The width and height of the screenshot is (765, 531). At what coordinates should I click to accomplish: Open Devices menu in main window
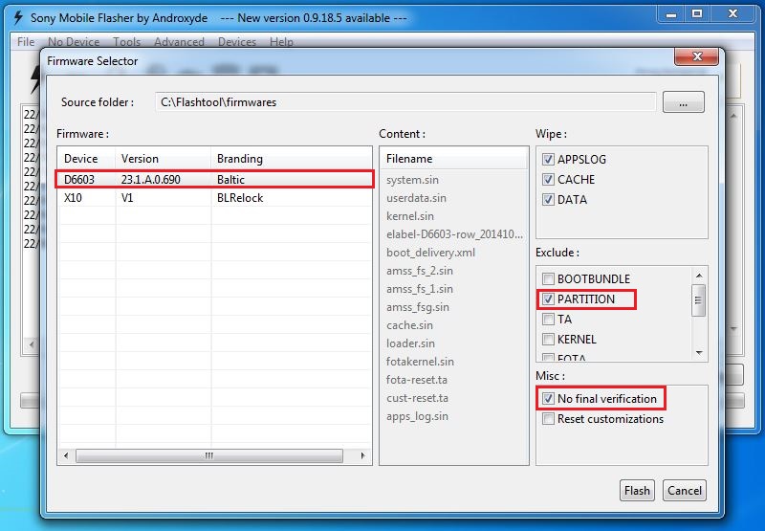coord(237,42)
